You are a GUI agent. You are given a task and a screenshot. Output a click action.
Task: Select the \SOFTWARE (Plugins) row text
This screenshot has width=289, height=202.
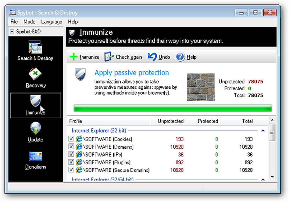(x=107, y=162)
